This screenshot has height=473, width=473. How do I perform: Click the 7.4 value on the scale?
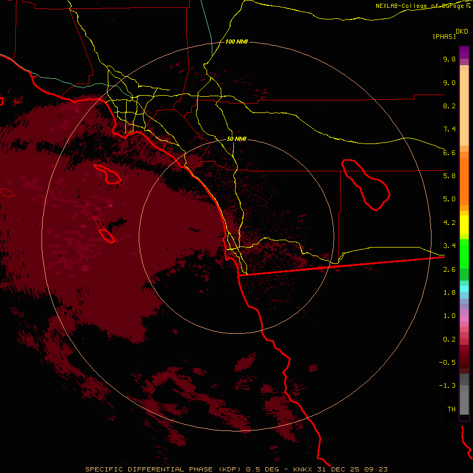(x=449, y=129)
